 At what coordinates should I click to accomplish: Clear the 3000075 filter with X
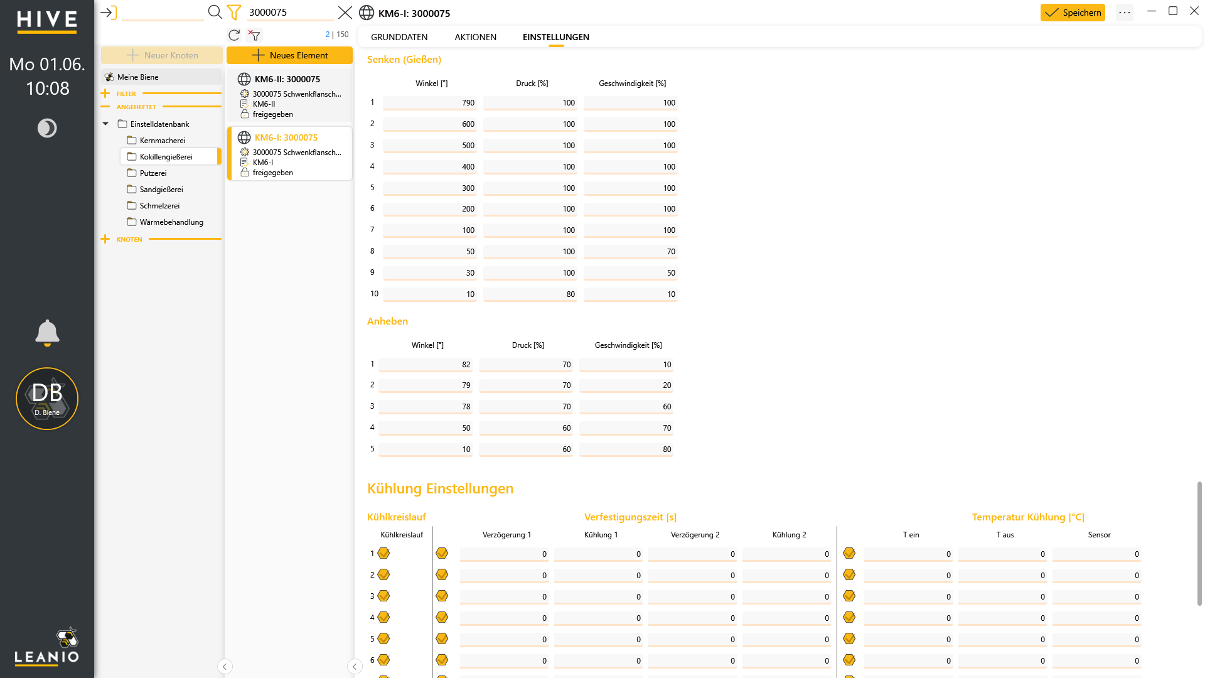[345, 13]
